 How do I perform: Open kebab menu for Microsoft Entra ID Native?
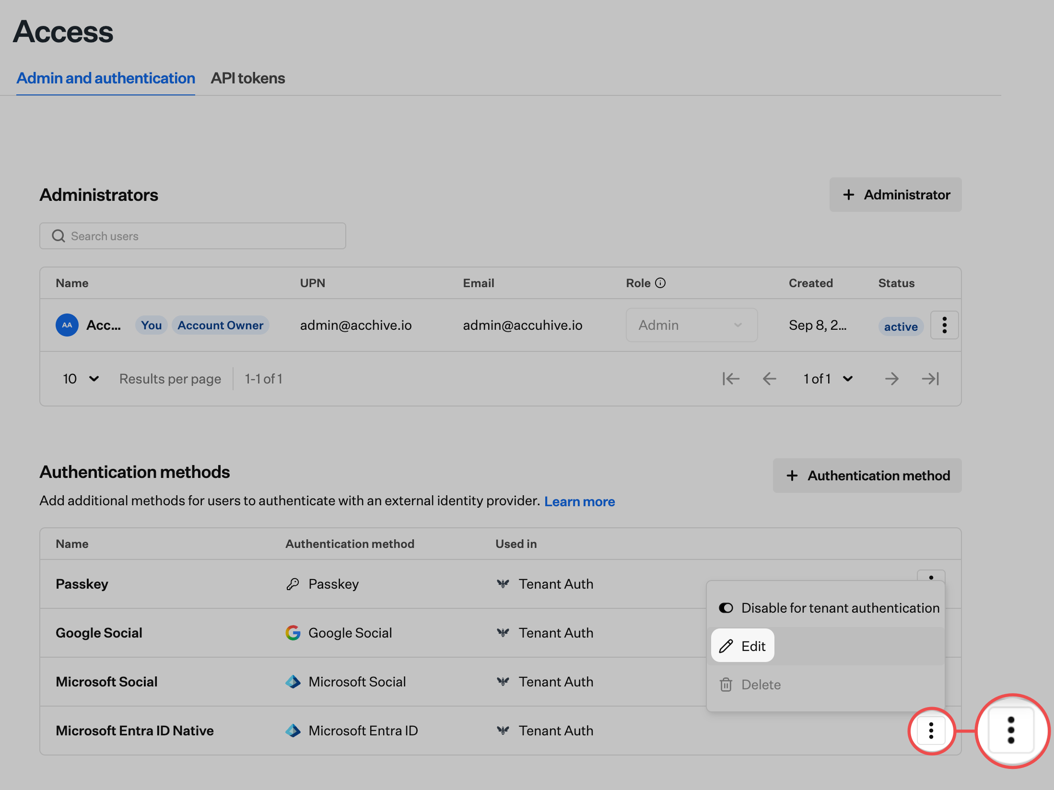coord(931,731)
